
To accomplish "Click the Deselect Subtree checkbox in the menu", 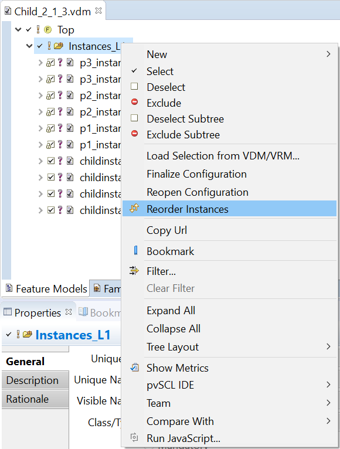I will click(x=134, y=118).
